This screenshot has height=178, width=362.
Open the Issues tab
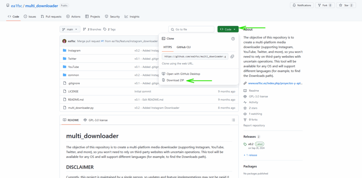click(30, 17)
